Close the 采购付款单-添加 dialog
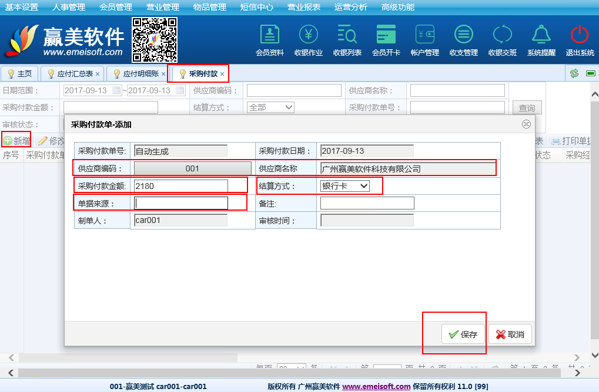Viewport: 599px width, 392px height. point(526,124)
